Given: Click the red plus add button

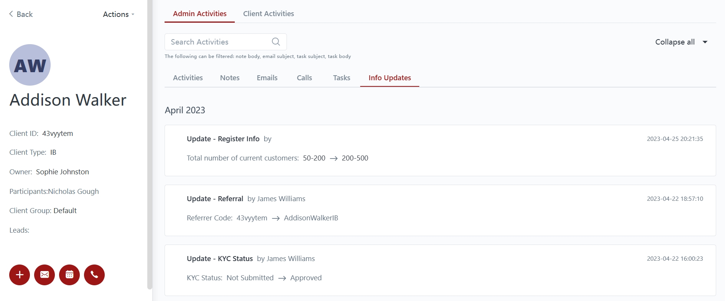Looking at the screenshot, I should point(20,275).
